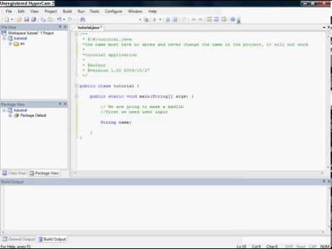Open the View menu
The image size is (332, 249).
click(x=35, y=11)
